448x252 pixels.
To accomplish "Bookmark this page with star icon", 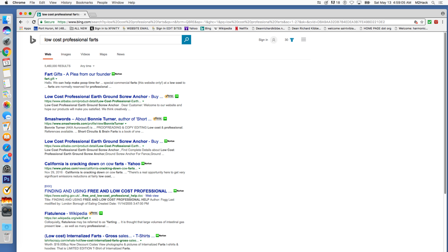I will [422, 22].
